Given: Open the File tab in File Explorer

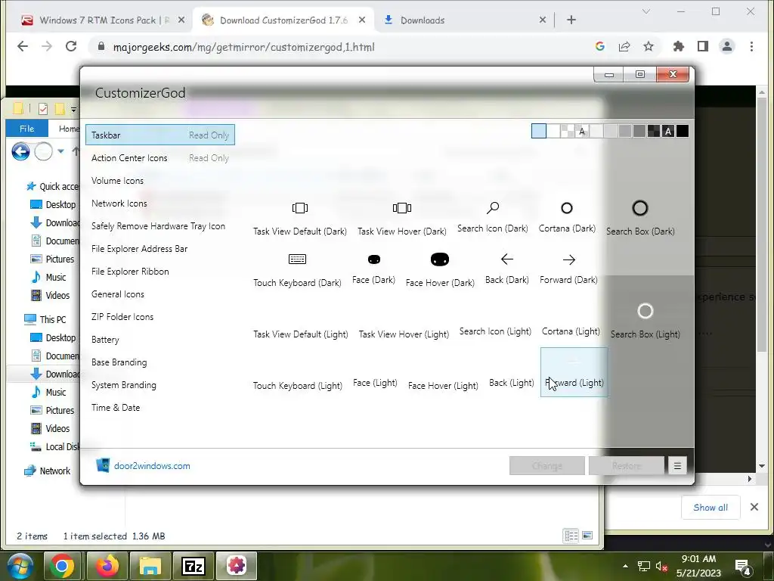Looking at the screenshot, I should point(26,129).
